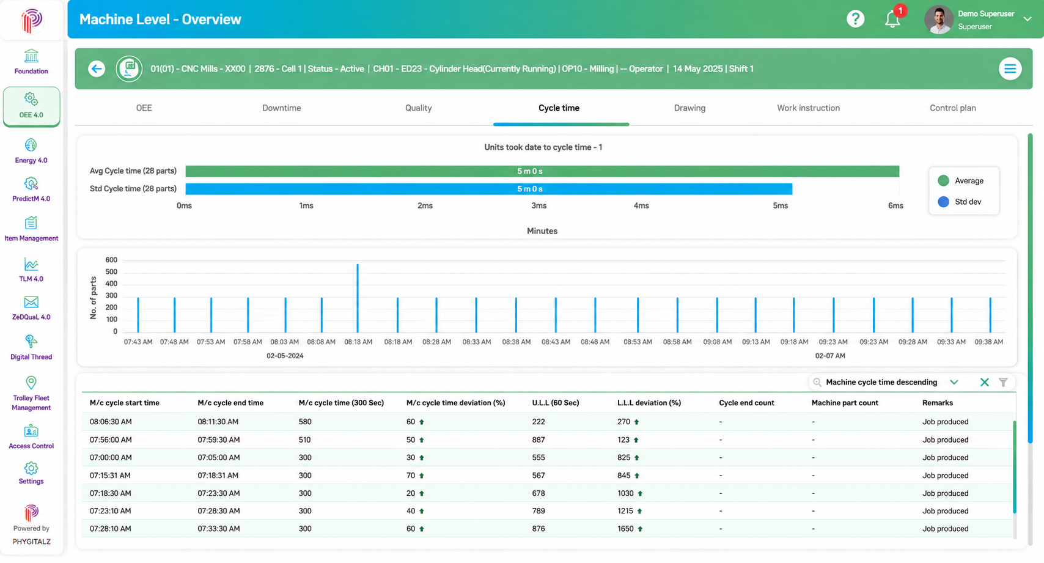The width and height of the screenshot is (1044, 563).
Task: Open the hamburger menu in machine header
Action: [x=1010, y=68]
